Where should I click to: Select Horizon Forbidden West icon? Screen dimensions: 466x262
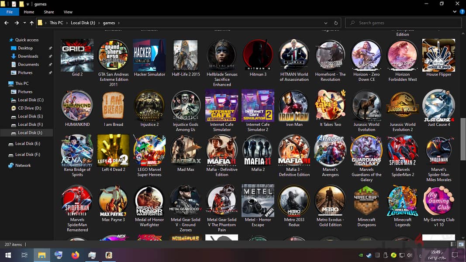point(402,55)
